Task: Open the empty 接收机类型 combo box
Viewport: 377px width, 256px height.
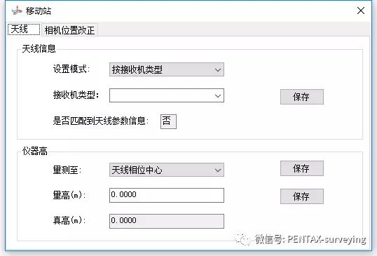Action: tap(167, 95)
